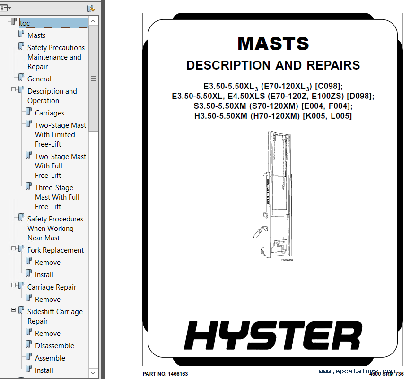
Task: Go to Two-Stage Mast With Limited Free-Lift
Action: coord(61,135)
